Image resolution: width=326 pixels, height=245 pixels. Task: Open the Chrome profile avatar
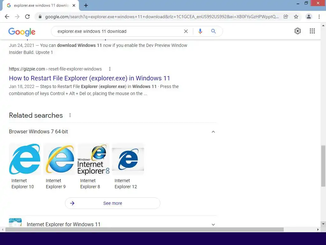(309, 17)
